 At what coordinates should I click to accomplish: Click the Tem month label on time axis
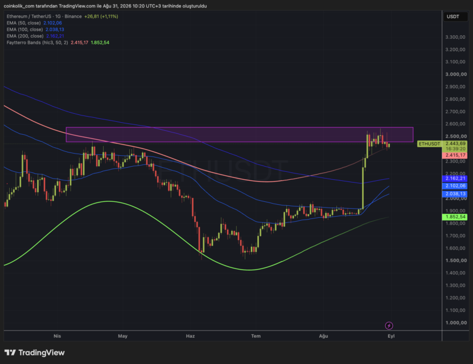click(x=256, y=336)
